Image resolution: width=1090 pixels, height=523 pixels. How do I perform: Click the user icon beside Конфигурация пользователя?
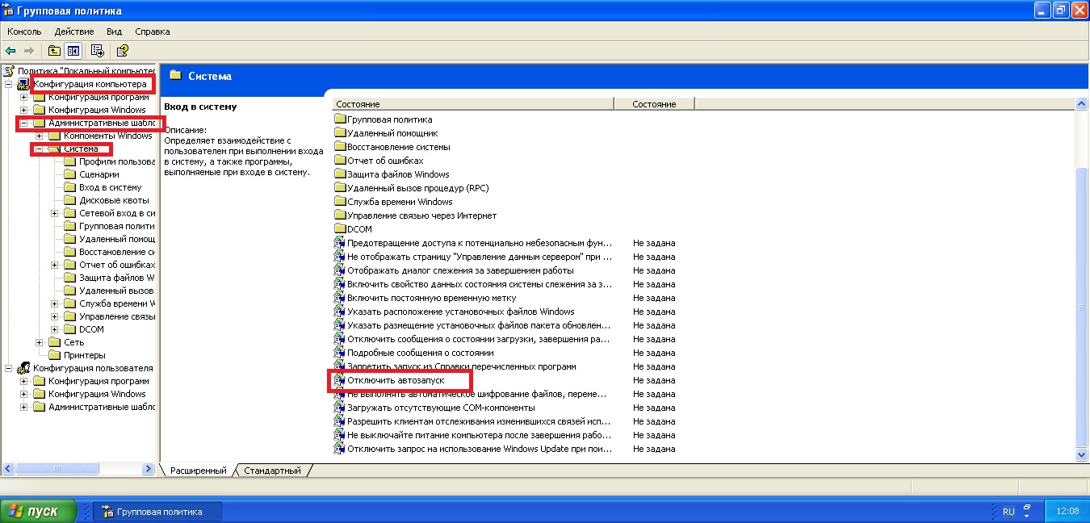[23, 368]
